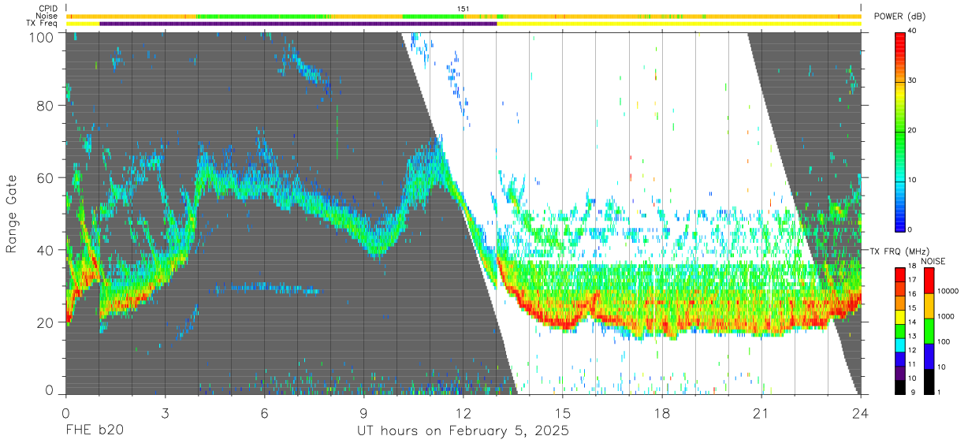Click the cyan segment of TX FRQ bar
Screen dimensions: 968x447
click(x=900, y=345)
